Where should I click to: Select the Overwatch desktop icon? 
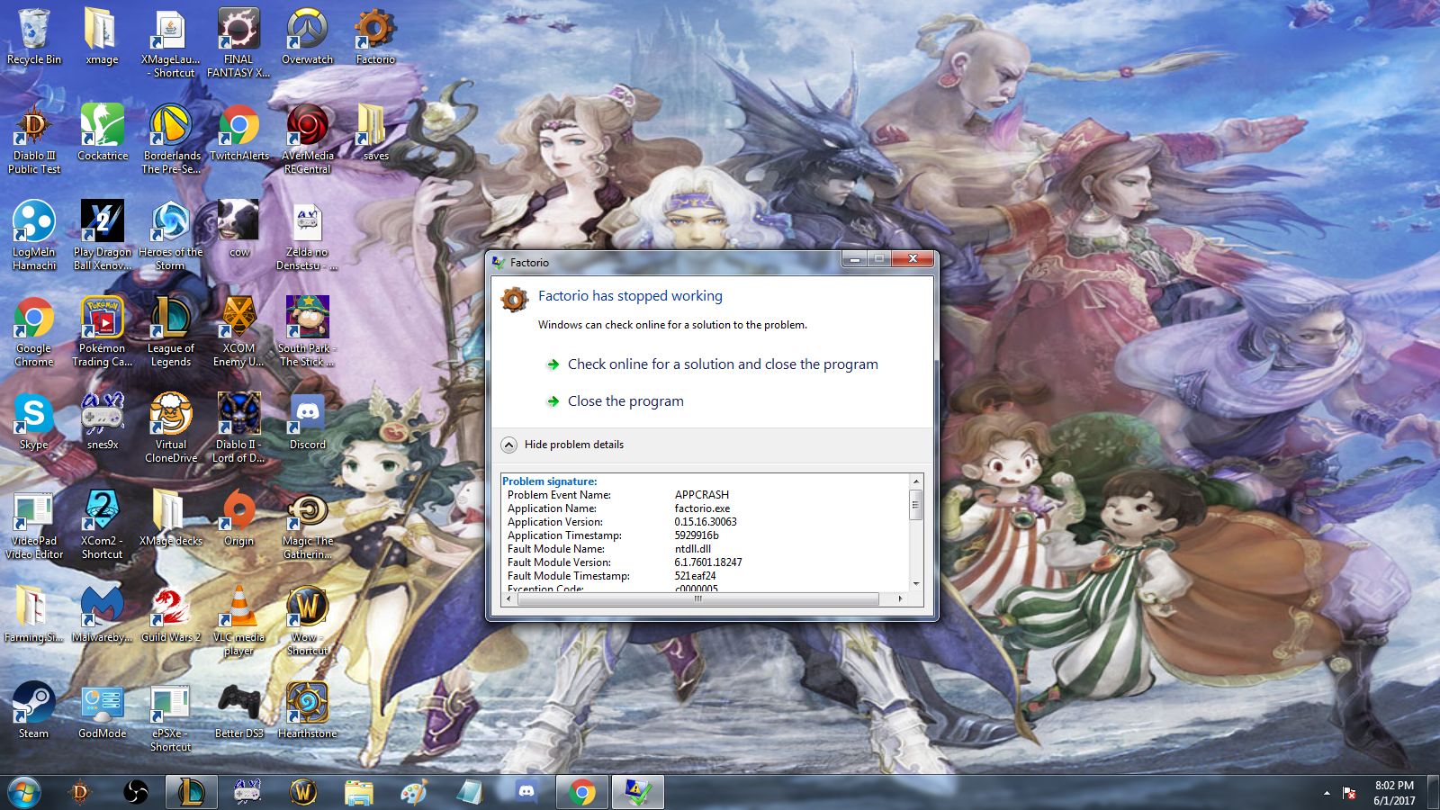[x=307, y=36]
